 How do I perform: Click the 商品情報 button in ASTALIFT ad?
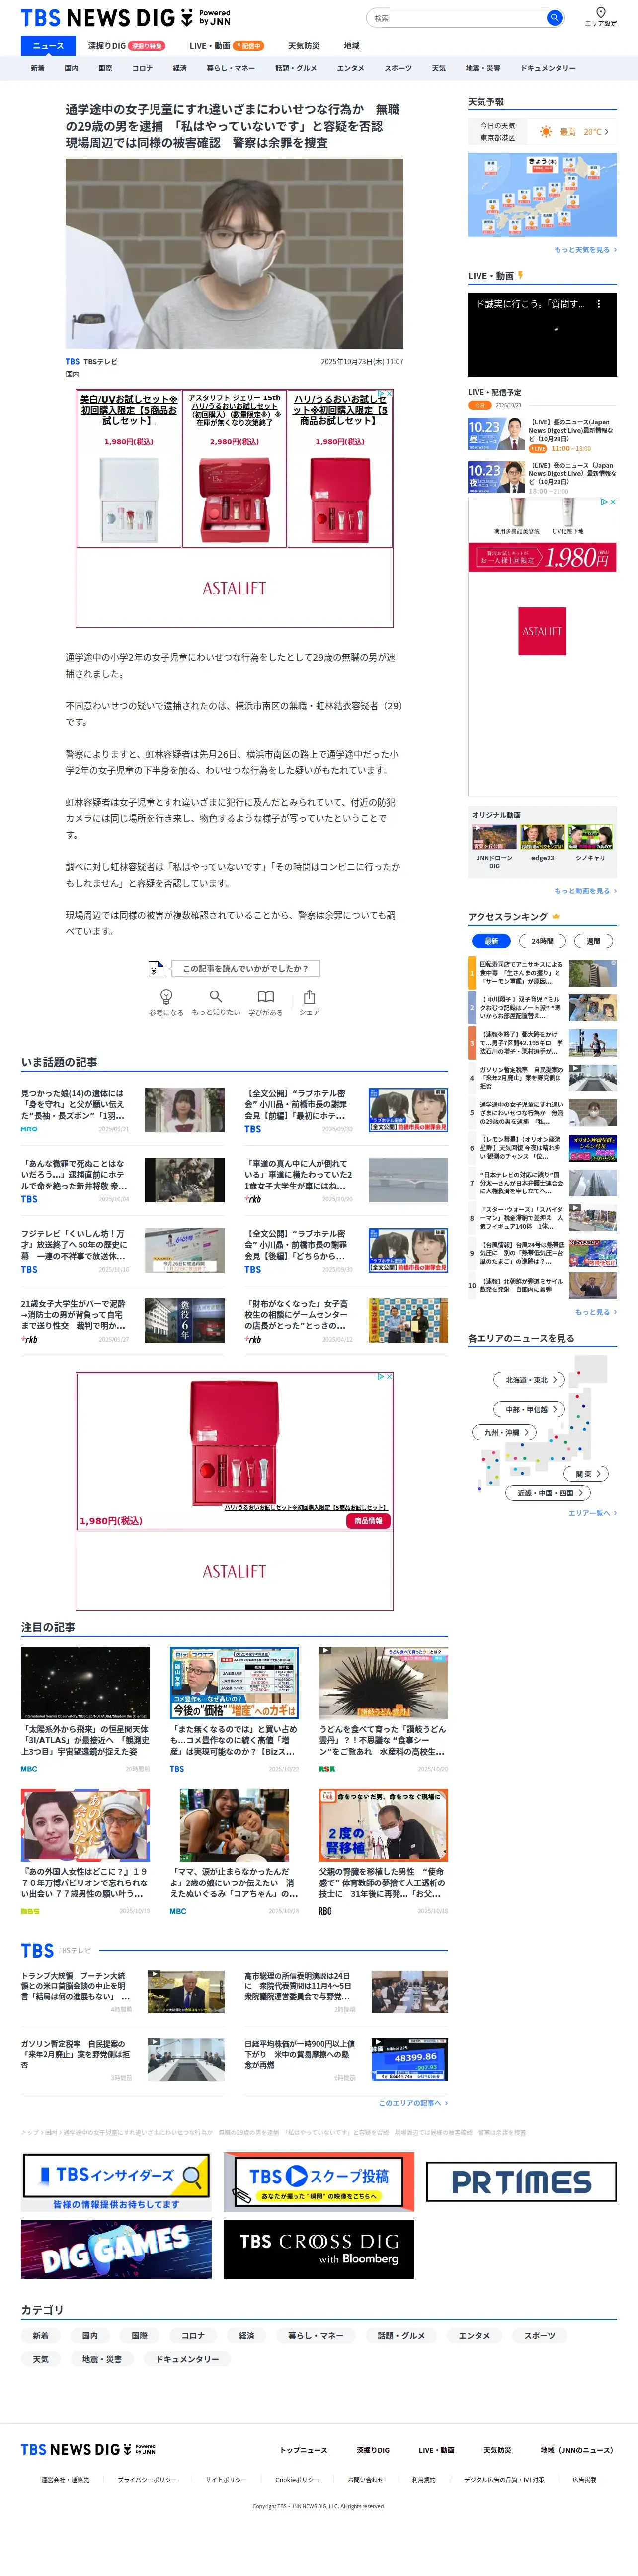point(367,1520)
